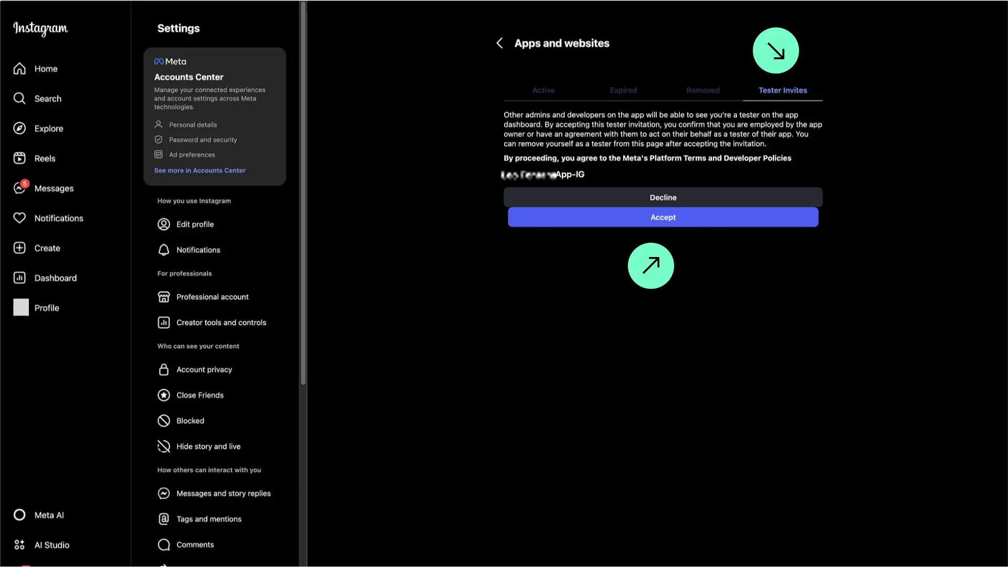Decline the tester invitation
The image size is (1008, 567).
pos(663,198)
